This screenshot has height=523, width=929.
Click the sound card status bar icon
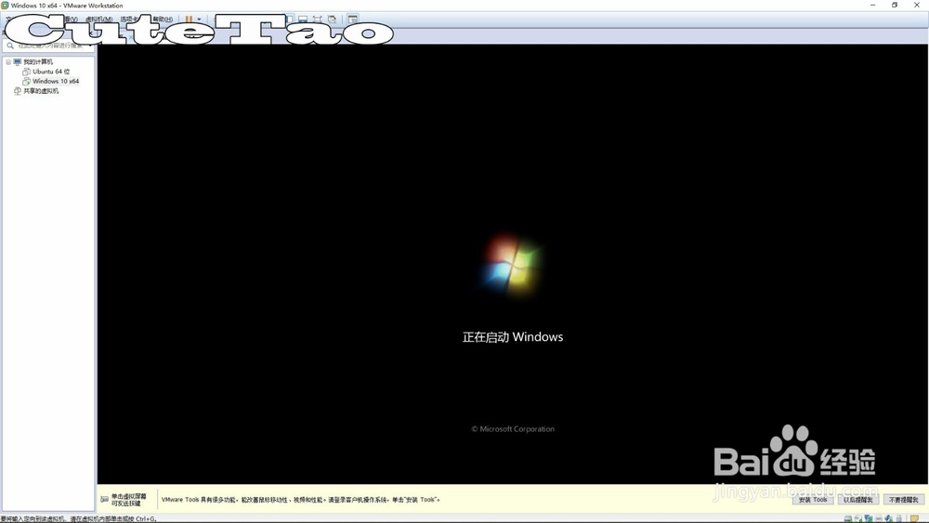pos(888,519)
